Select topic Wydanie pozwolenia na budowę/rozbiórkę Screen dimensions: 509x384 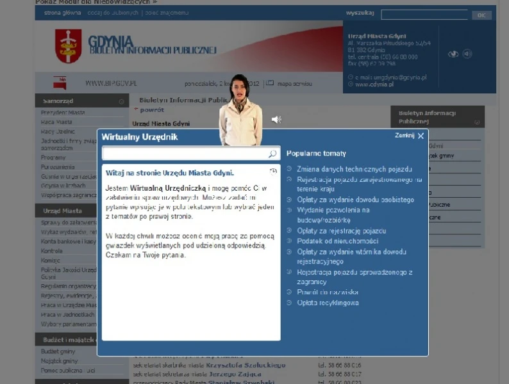(x=333, y=215)
